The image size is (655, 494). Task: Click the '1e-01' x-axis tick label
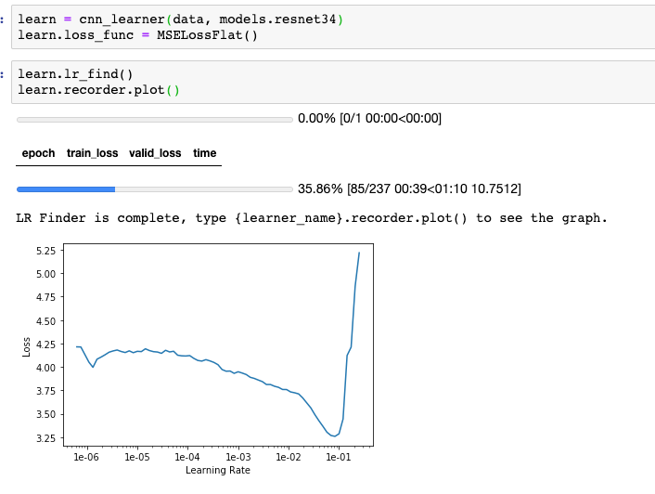coord(339,457)
